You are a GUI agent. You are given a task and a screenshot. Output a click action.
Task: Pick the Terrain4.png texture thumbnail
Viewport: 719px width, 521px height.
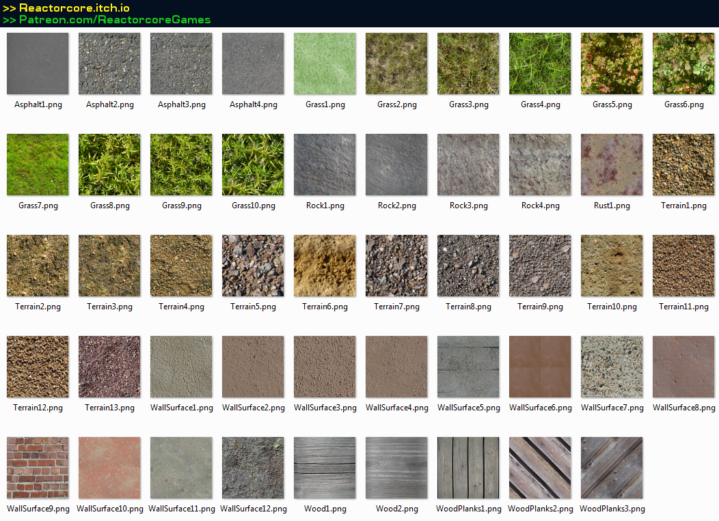point(181,266)
